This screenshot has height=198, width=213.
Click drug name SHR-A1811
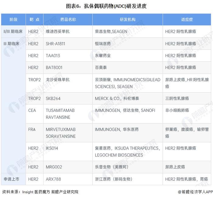coord(55,44)
